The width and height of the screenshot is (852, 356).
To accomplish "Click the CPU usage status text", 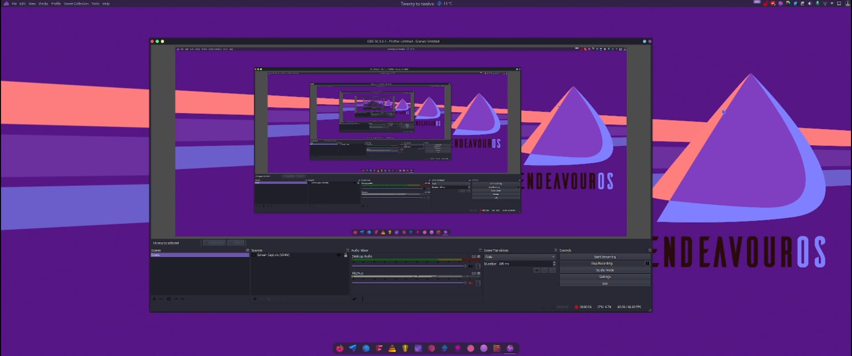I will [604, 307].
